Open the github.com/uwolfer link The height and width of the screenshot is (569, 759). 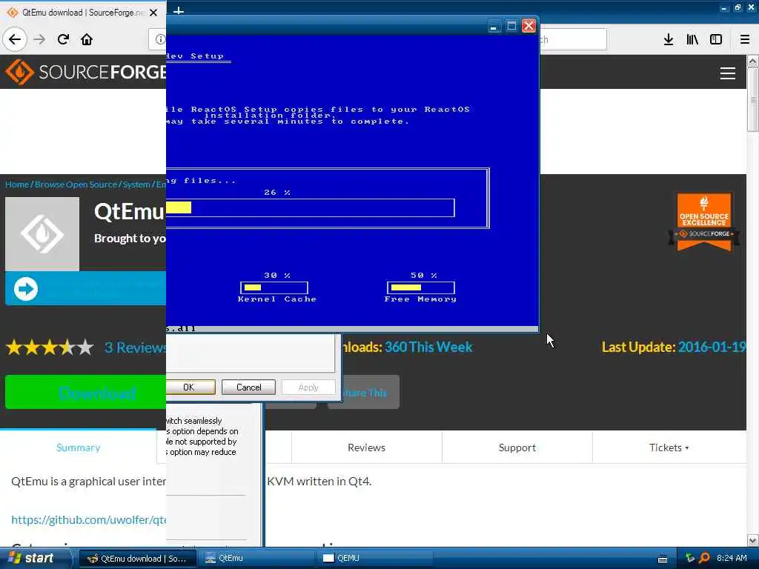pos(89,519)
